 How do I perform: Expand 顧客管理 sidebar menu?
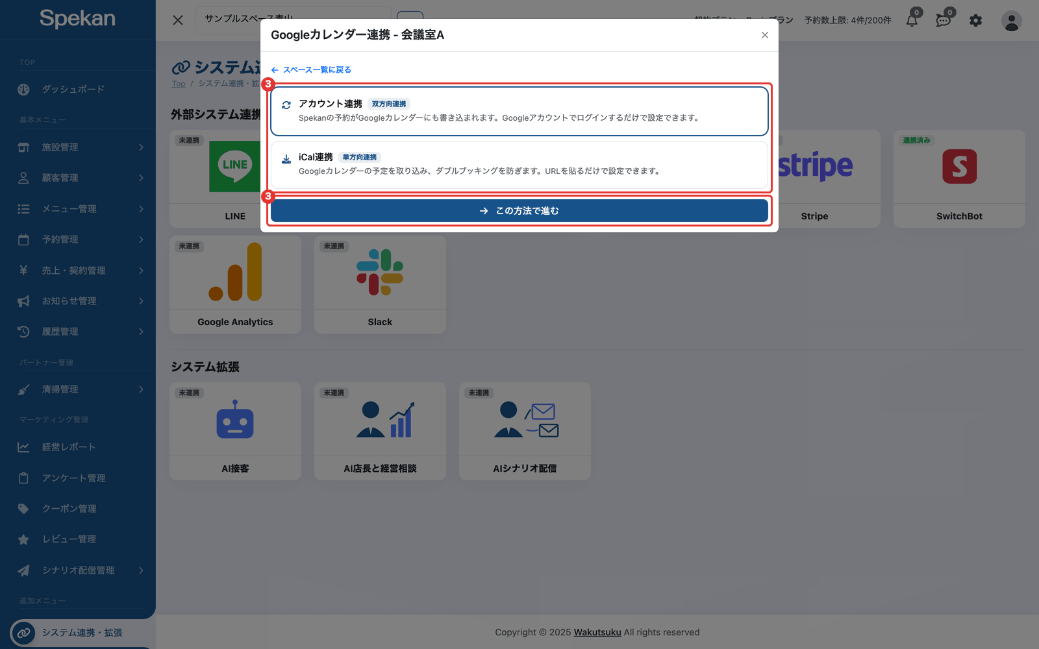78,178
